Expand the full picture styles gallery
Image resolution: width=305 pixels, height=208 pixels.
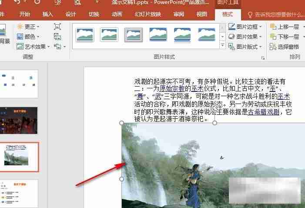tap(222, 45)
